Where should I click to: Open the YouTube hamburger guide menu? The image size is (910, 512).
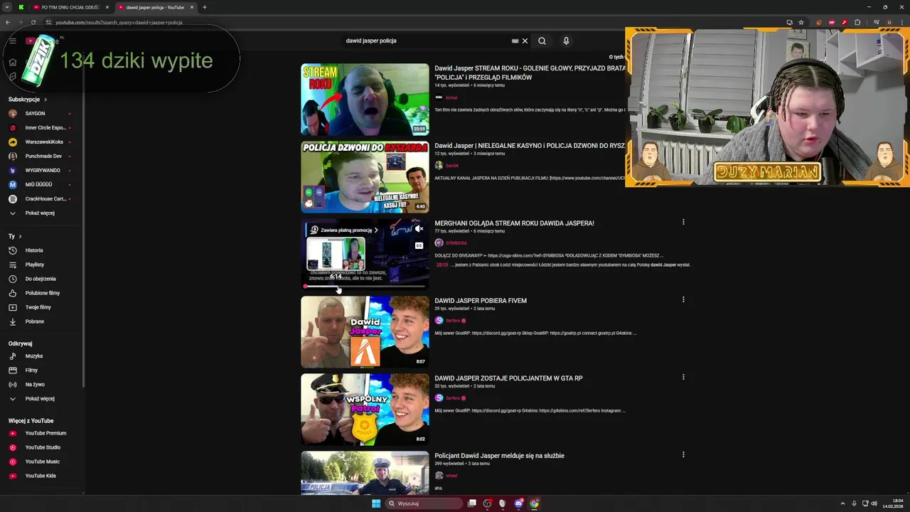13,41
